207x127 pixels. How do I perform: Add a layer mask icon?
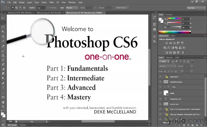(184, 125)
